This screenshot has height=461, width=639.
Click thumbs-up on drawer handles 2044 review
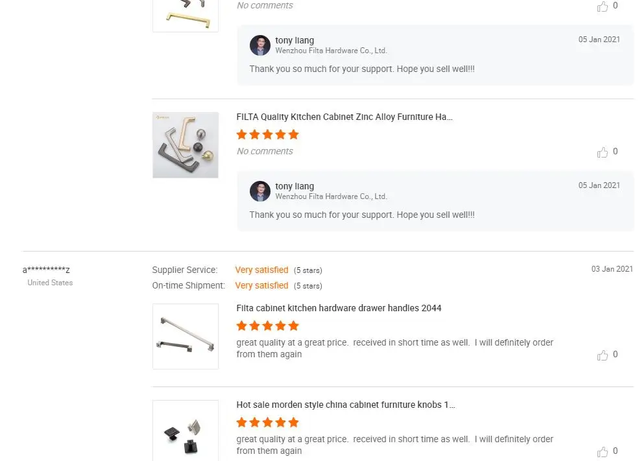pos(603,355)
